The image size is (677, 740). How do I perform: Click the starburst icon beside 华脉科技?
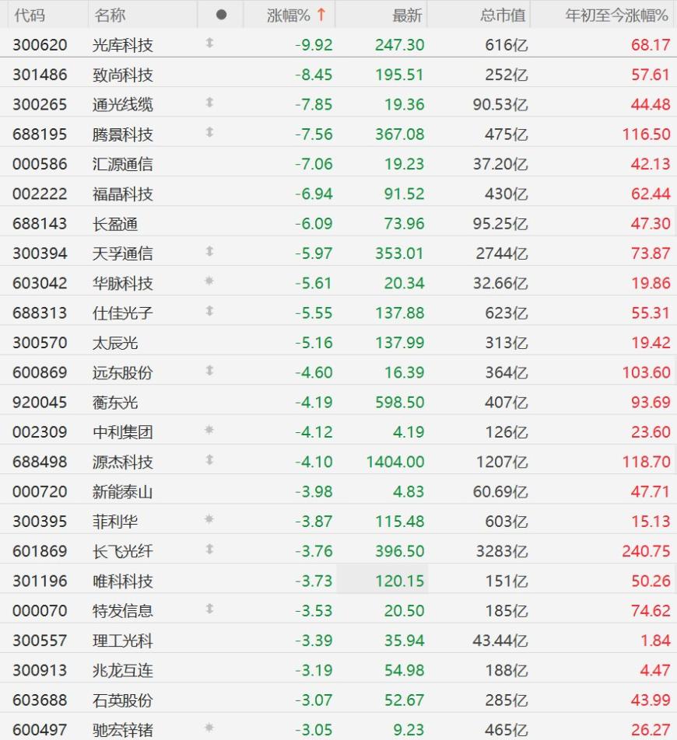pyautogui.click(x=209, y=282)
